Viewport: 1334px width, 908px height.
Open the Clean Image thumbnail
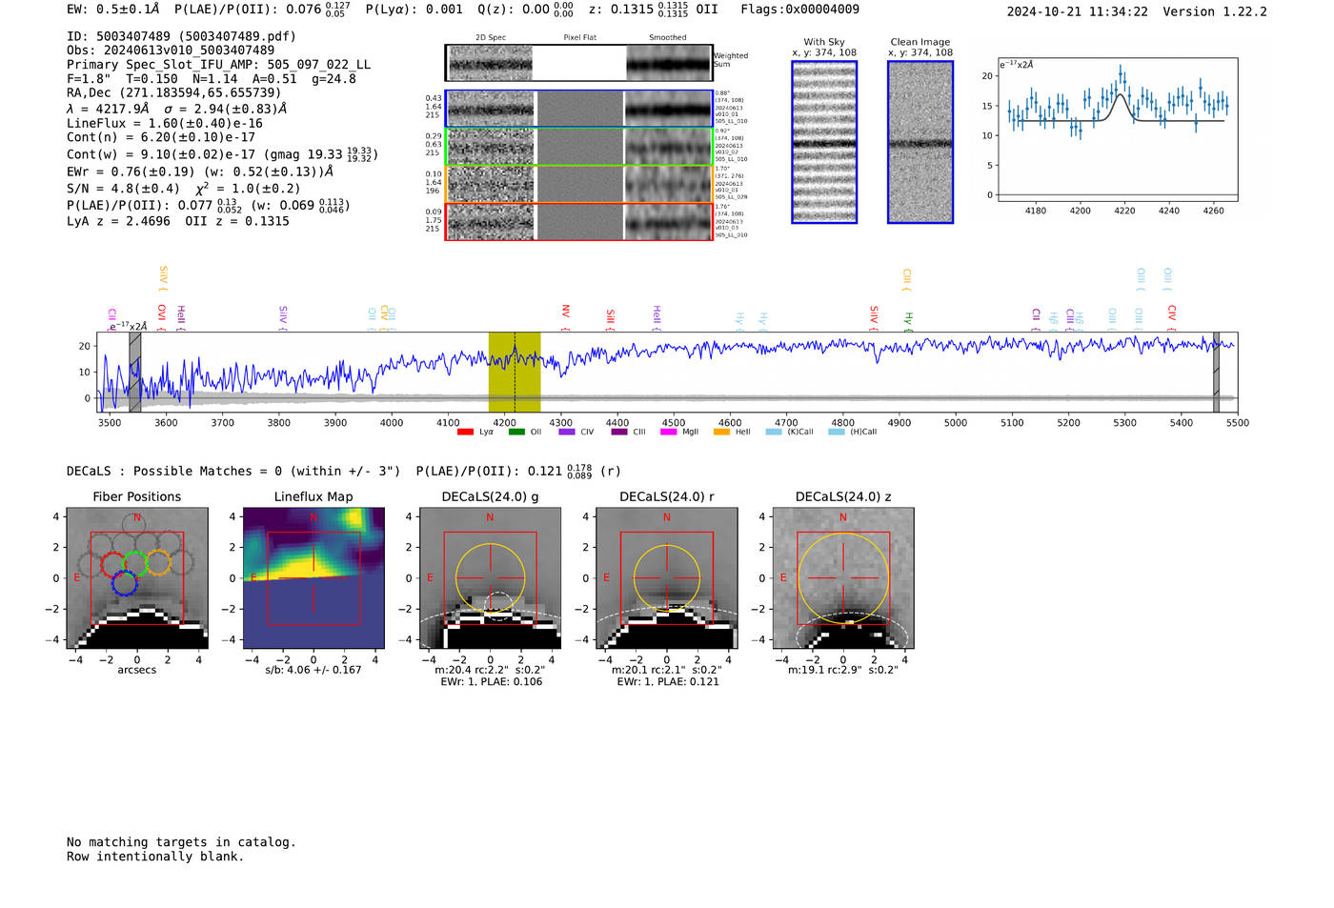tap(920, 142)
